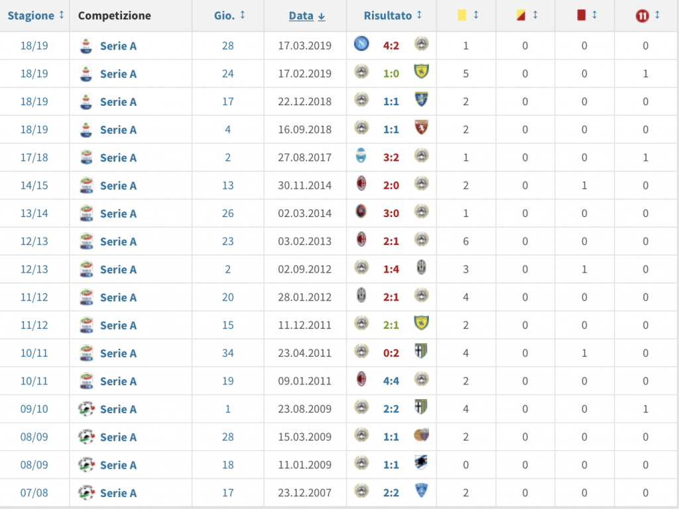Sort by Risultato using its arrows
Screen dimensions: 679x509
(x=419, y=15)
